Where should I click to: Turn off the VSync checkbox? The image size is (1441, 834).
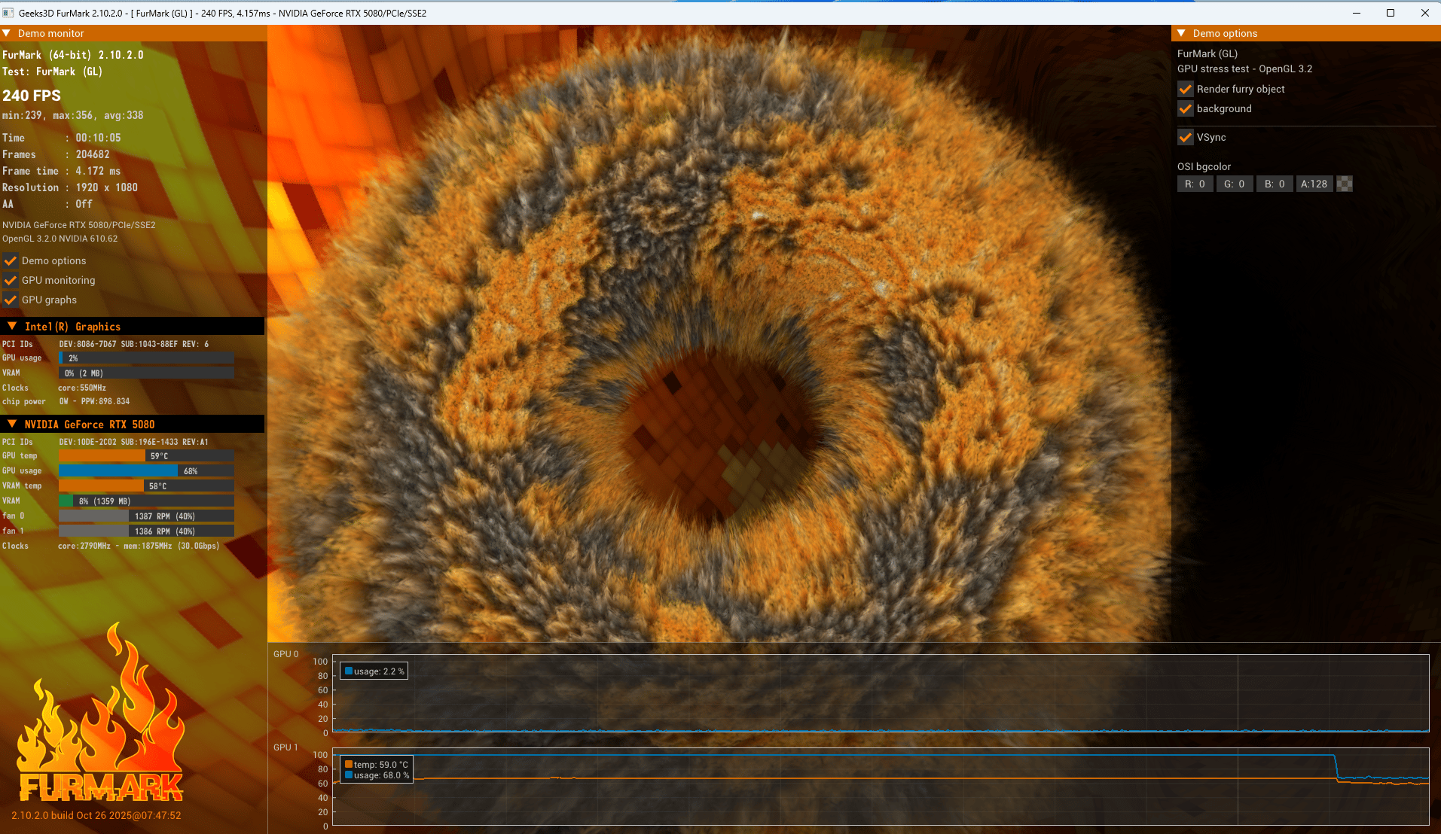pos(1186,137)
